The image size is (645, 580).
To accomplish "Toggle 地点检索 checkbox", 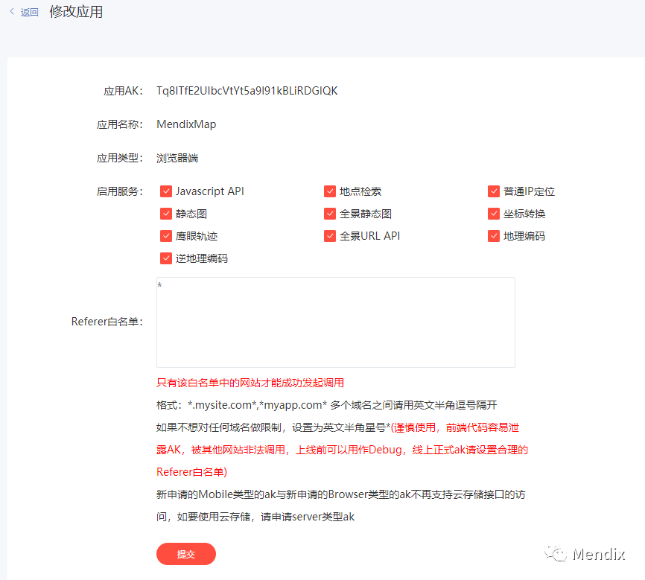I will [x=330, y=191].
